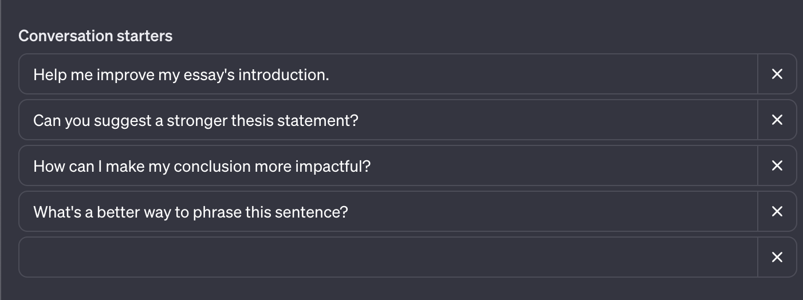Click the "Conversation starters" heading
This screenshot has width=803, height=300.
pyautogui.click(x=95, y=36)
